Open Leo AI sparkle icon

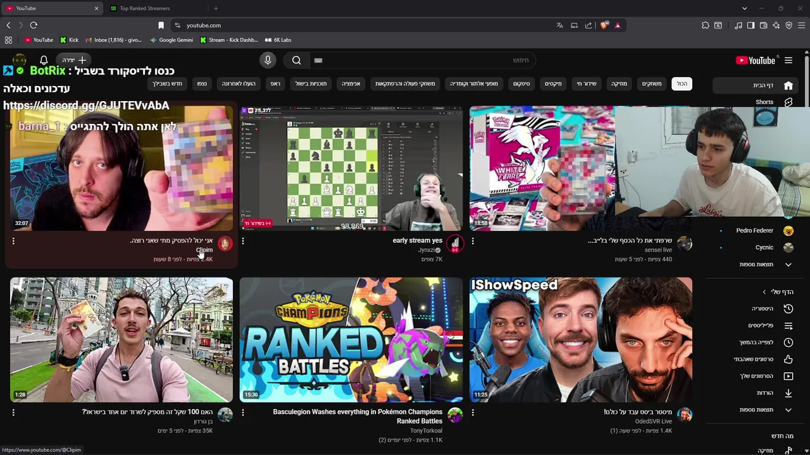(x=776, y=25)
